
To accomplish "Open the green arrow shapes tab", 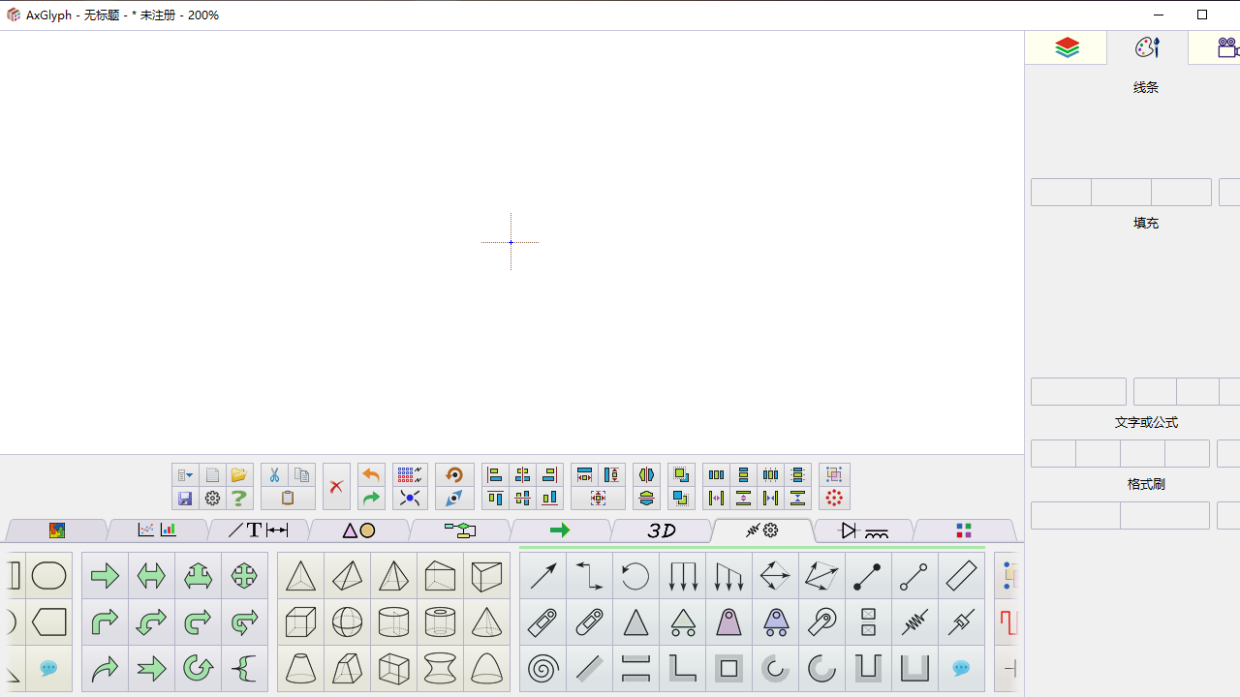I will [560, 530].
